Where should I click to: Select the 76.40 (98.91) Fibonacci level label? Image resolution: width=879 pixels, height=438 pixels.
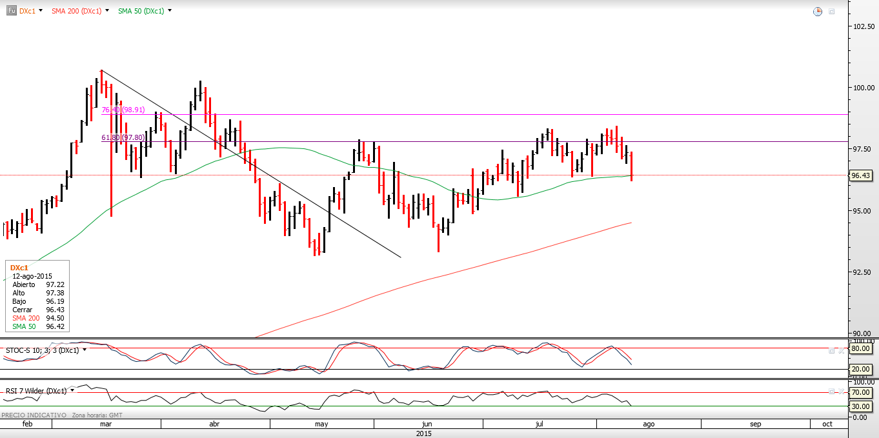(123, 110)
